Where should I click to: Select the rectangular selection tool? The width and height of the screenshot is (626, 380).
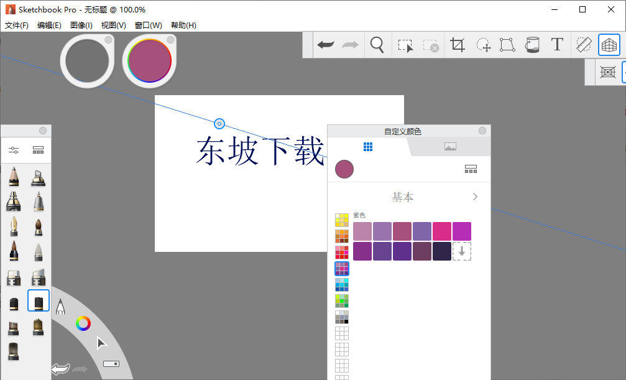405,45
